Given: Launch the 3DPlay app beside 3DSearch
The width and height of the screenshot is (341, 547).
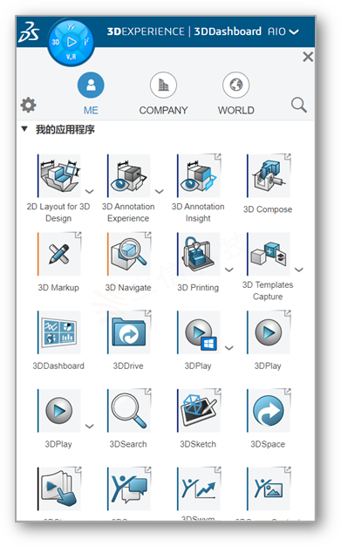Looking at the screenshot, I should 59,410.
